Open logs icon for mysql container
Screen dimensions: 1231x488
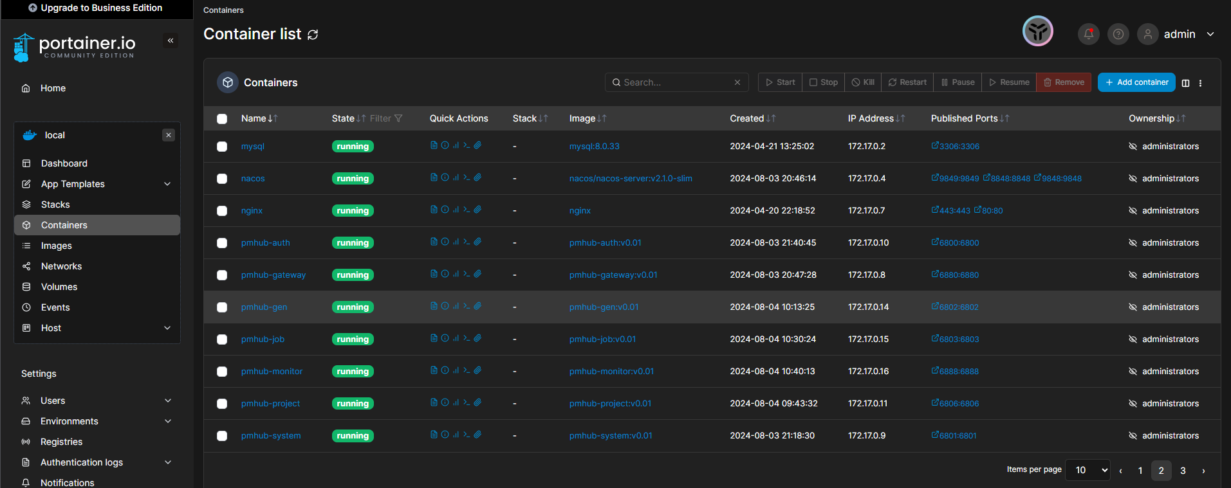pos(434,145)
